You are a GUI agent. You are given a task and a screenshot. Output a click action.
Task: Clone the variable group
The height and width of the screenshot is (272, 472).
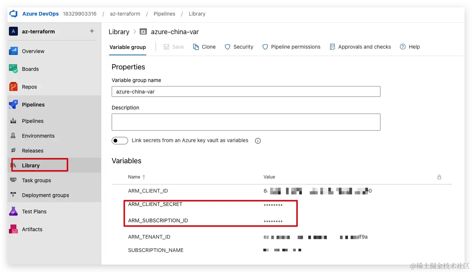pyautogui.click(x=204, y=47)
